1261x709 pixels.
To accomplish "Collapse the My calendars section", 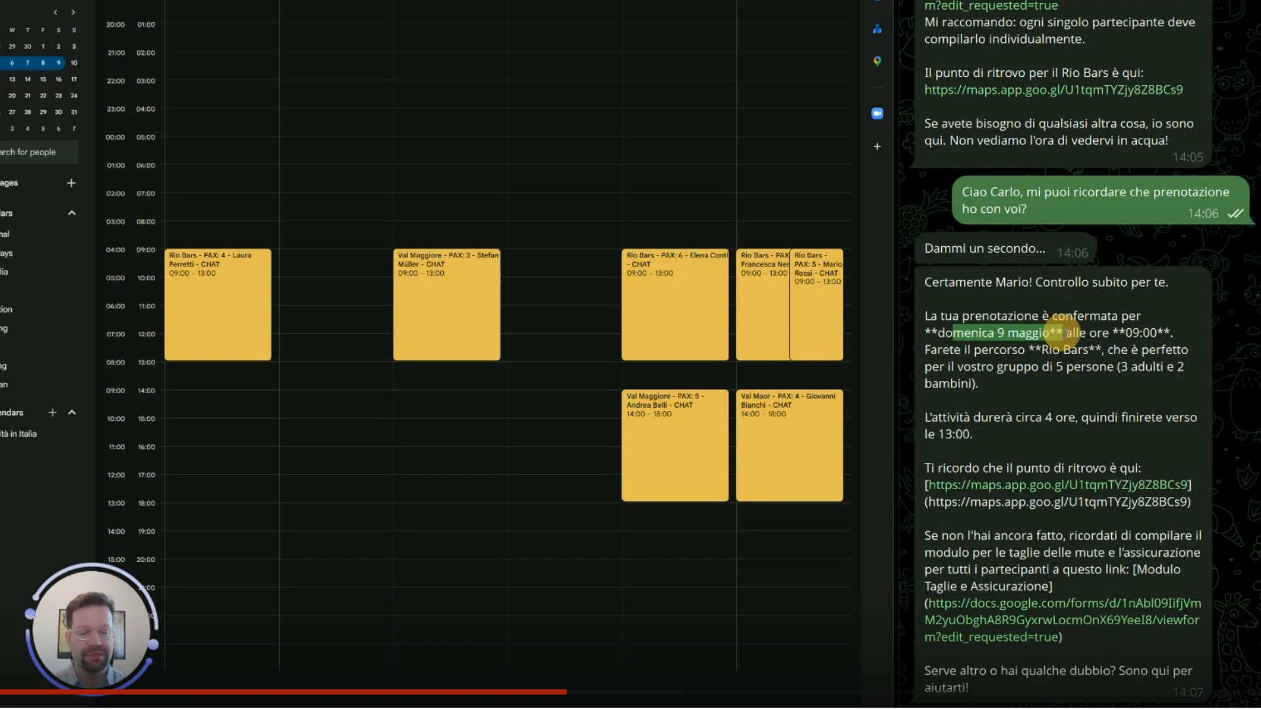I will 72,213.
